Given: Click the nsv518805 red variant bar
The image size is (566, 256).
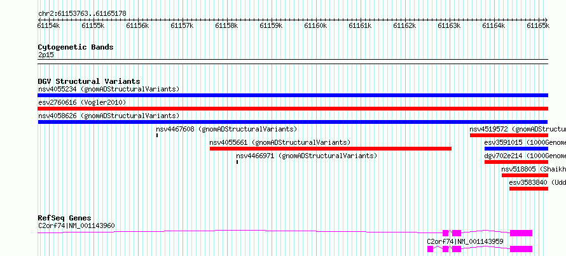Looking at the screenshot, I should coord(525,175).
